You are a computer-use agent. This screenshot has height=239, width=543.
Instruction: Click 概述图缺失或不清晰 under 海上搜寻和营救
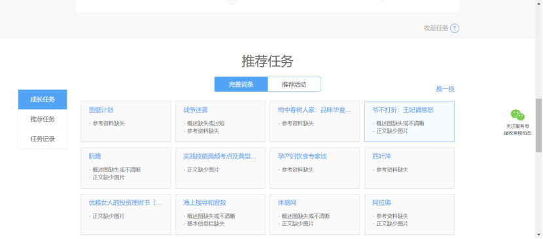click(211, 216)
